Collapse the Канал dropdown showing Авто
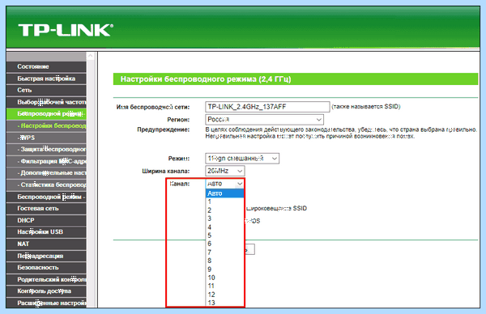486x314 pixels. (224, 184)
